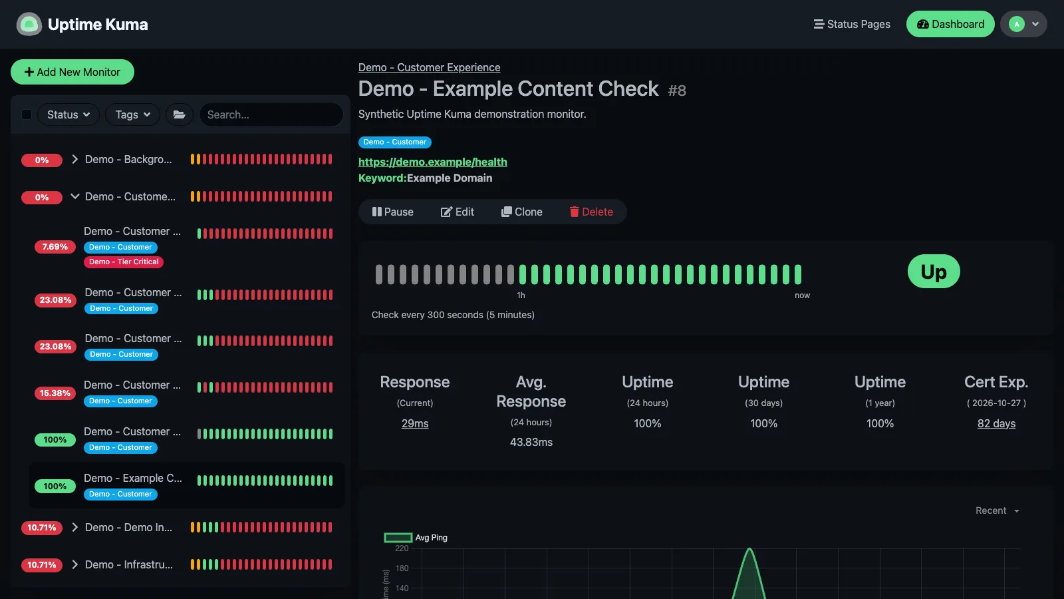Edit the monitor

[458, 212]
